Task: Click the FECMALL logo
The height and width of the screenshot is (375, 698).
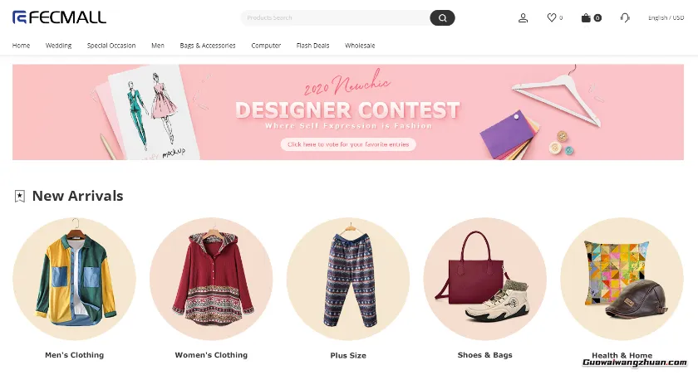Action: point(59,17)
